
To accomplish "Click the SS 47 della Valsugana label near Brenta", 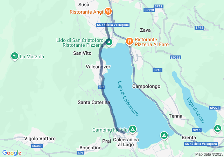I will [201, 144].
